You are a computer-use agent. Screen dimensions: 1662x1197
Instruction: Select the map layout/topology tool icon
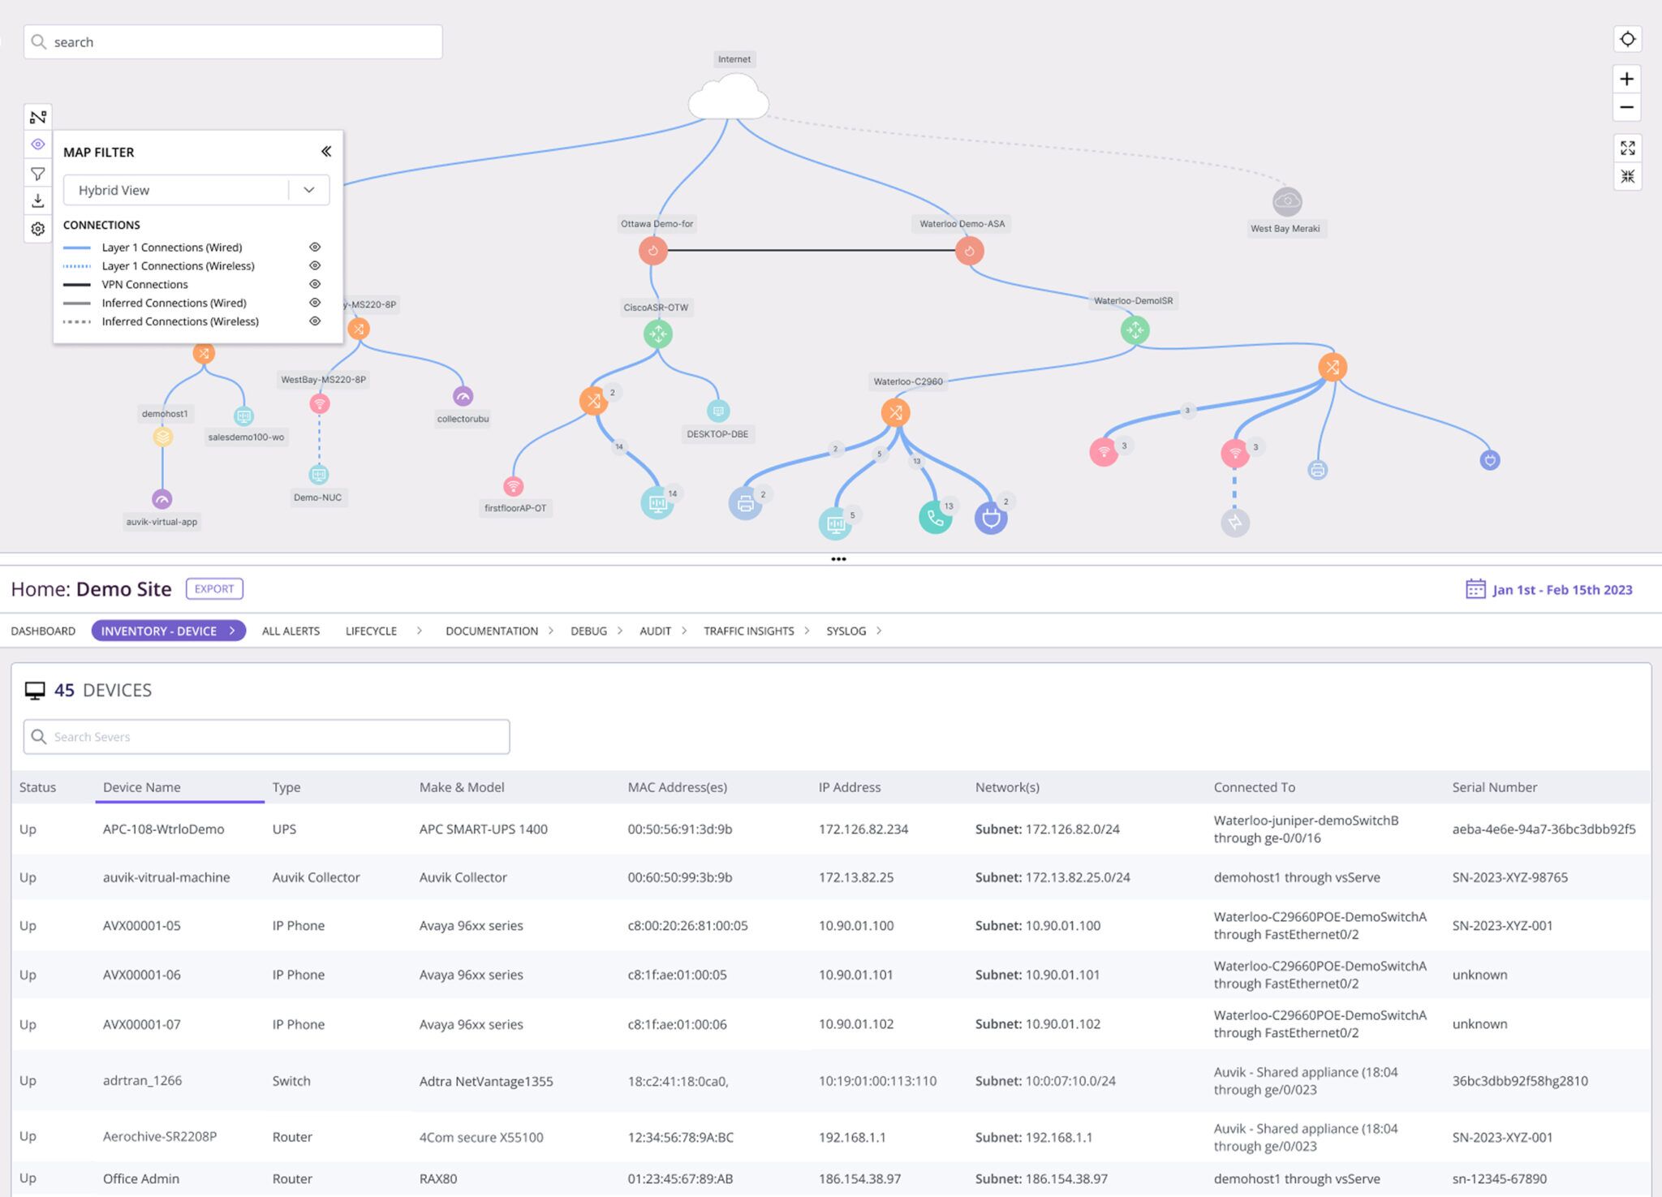pyautogui.click(x=37, y=116)
